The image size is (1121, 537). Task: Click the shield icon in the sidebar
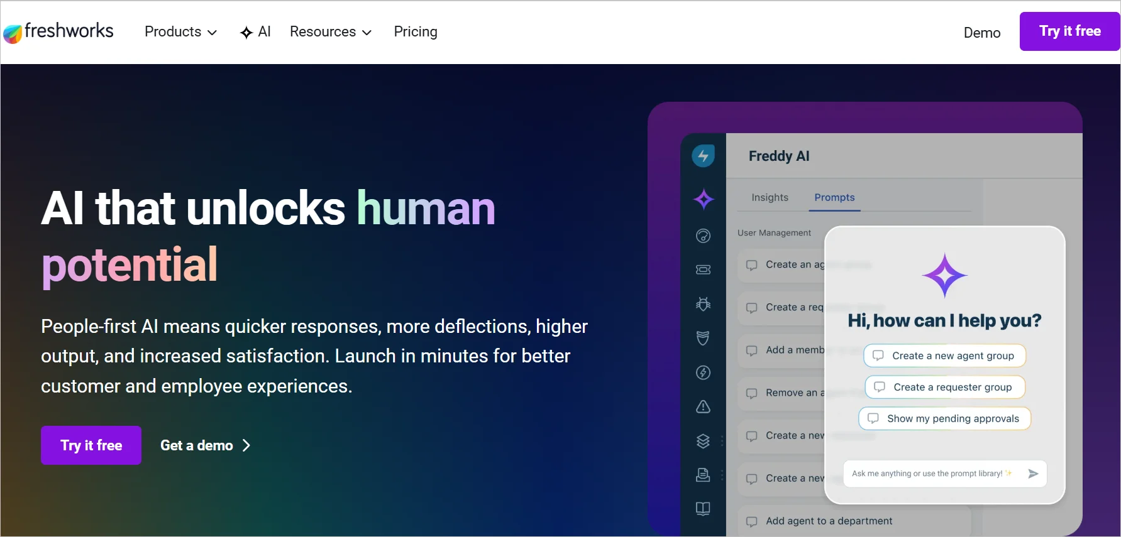click(703, 338)
